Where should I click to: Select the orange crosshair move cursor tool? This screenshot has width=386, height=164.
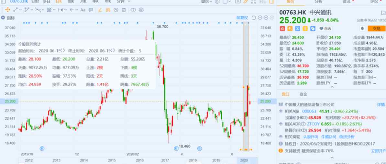click(7, 10)
